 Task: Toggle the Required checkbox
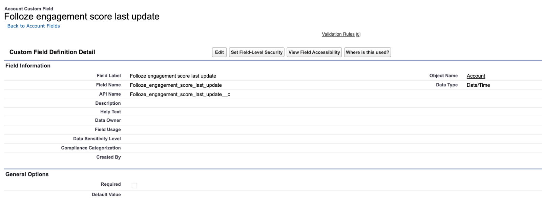134,185
